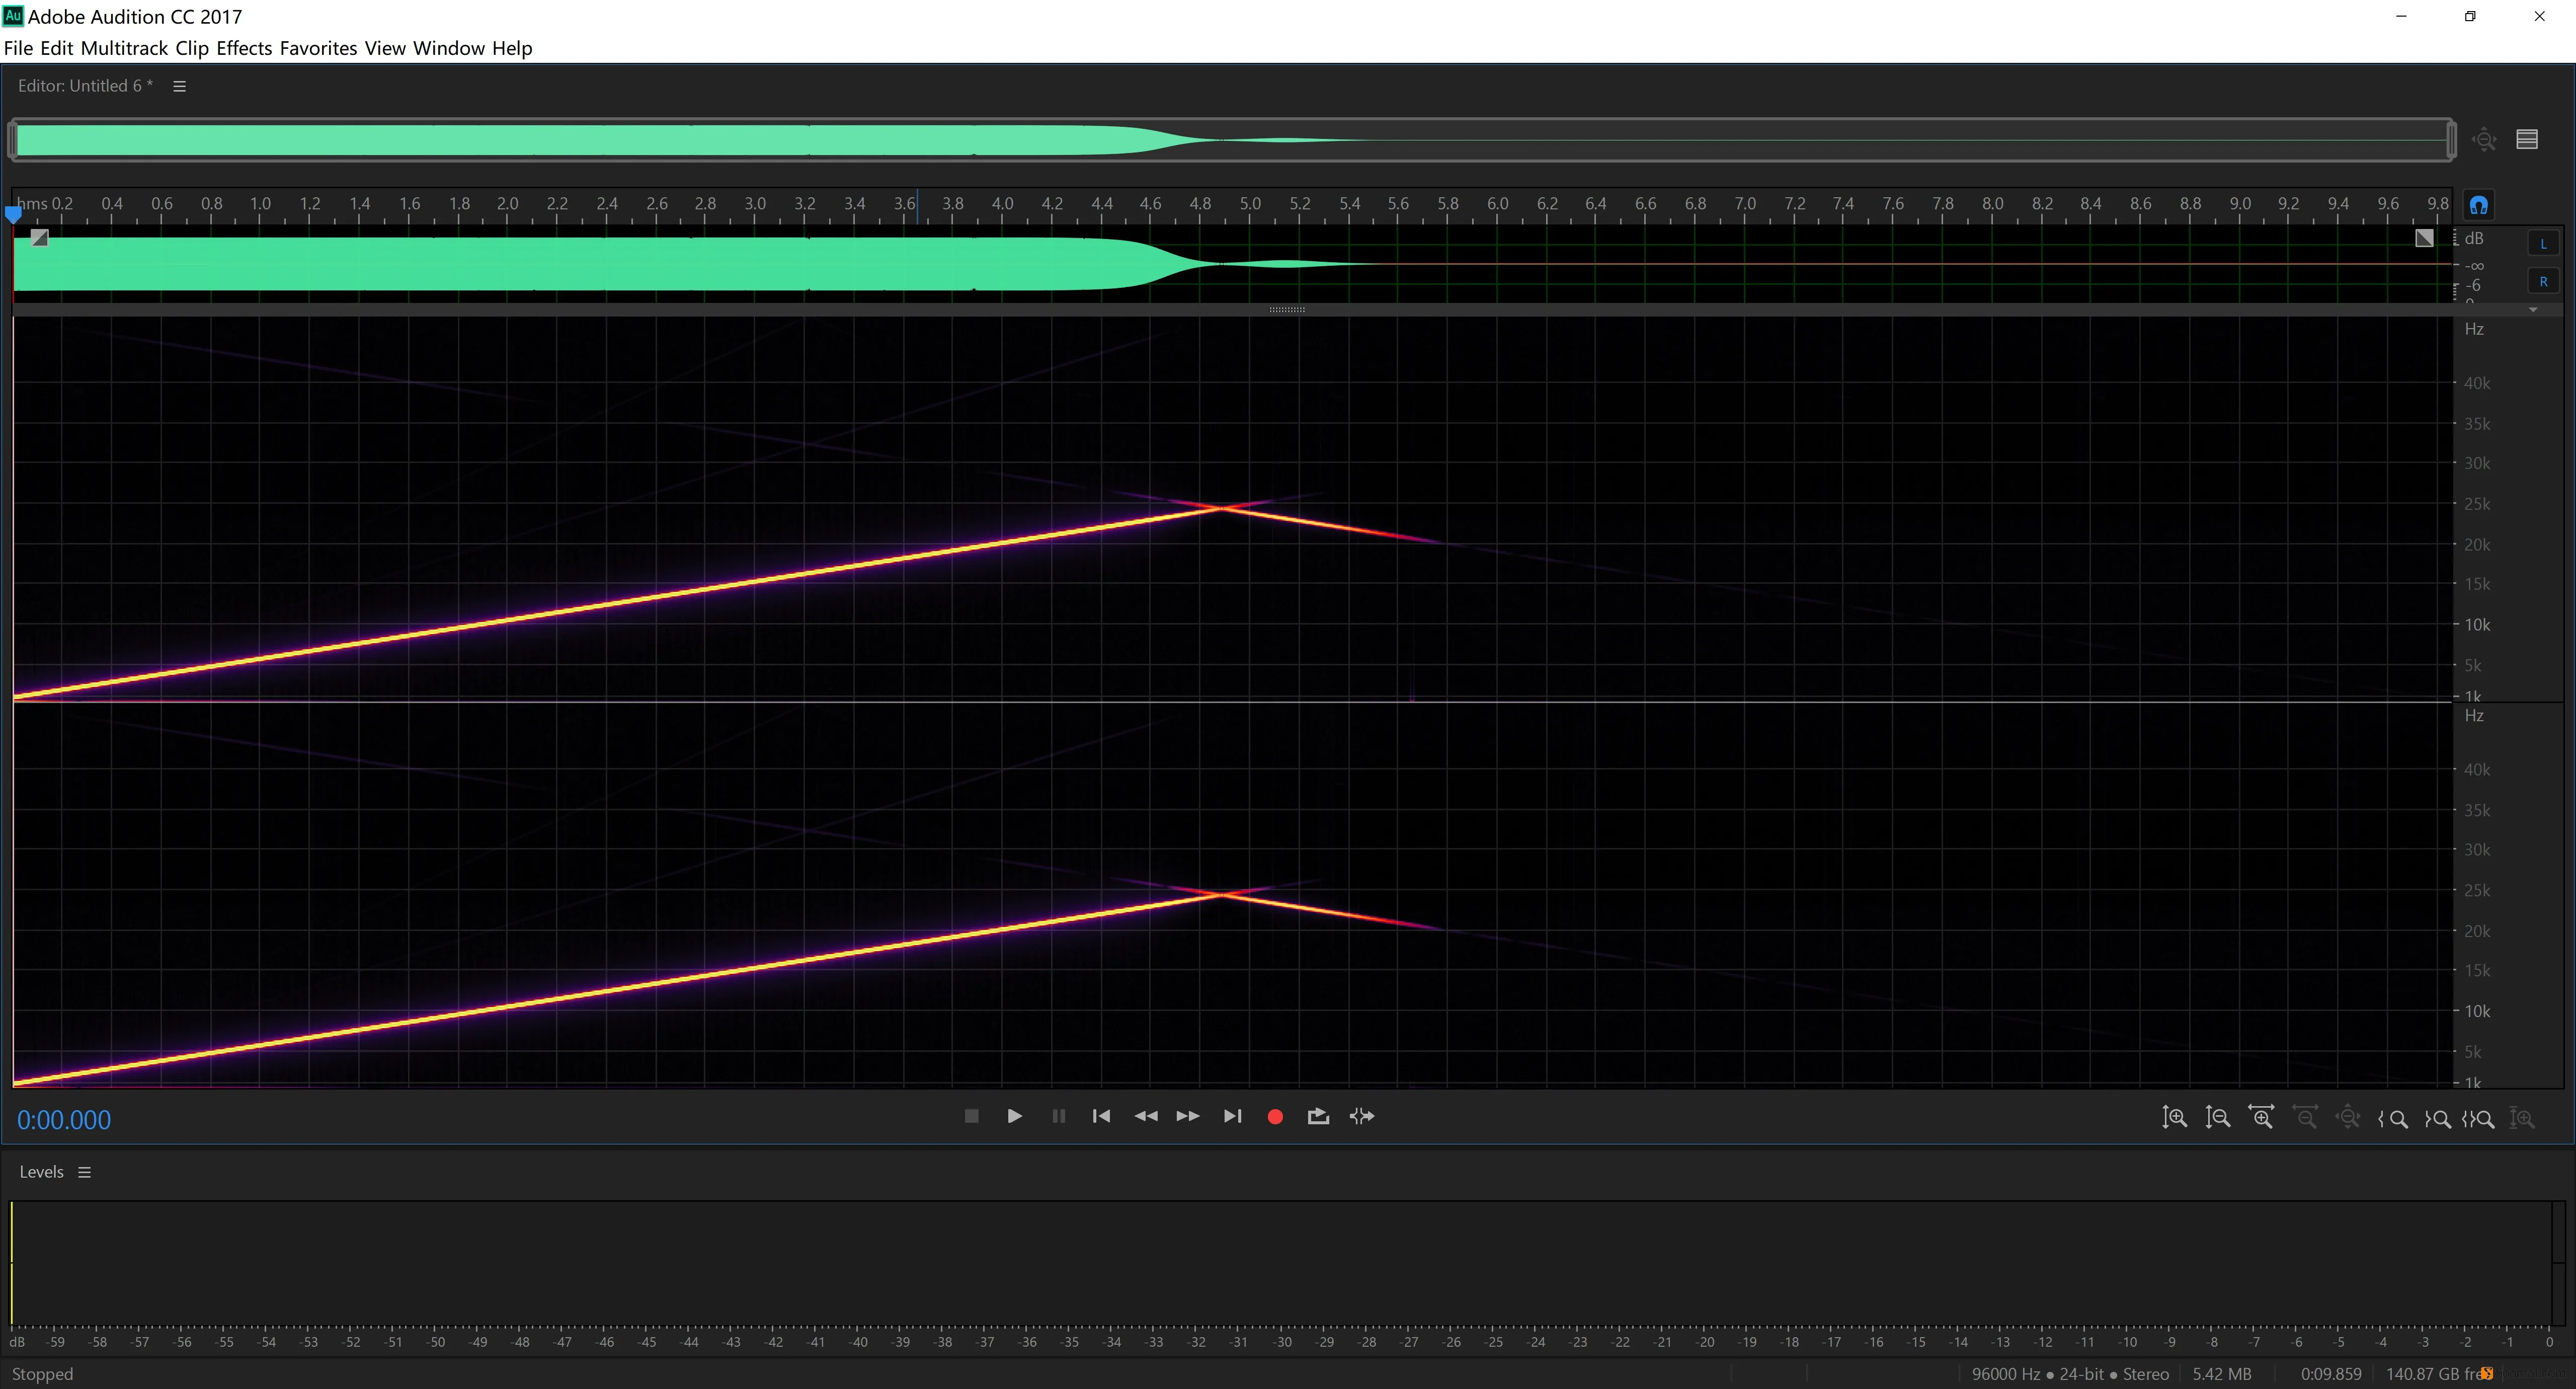Click the 0:00.000 timecode display

click(64, 1119)
